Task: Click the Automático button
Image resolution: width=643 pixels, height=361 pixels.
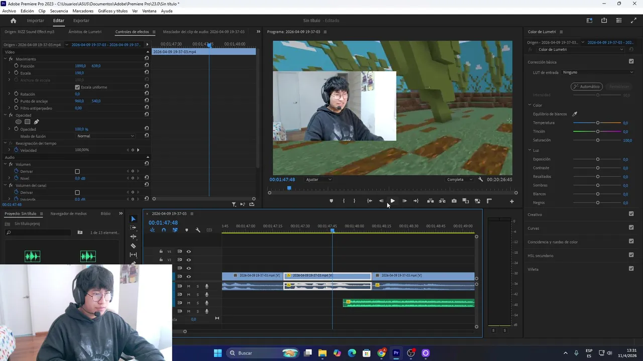Action: (x=587, y=87)
